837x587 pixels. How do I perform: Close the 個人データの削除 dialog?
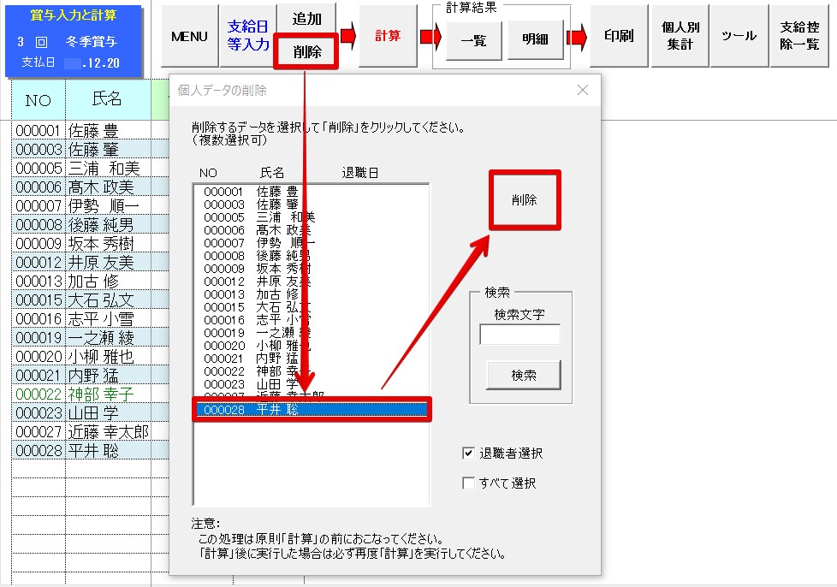[x=583, y=90]
